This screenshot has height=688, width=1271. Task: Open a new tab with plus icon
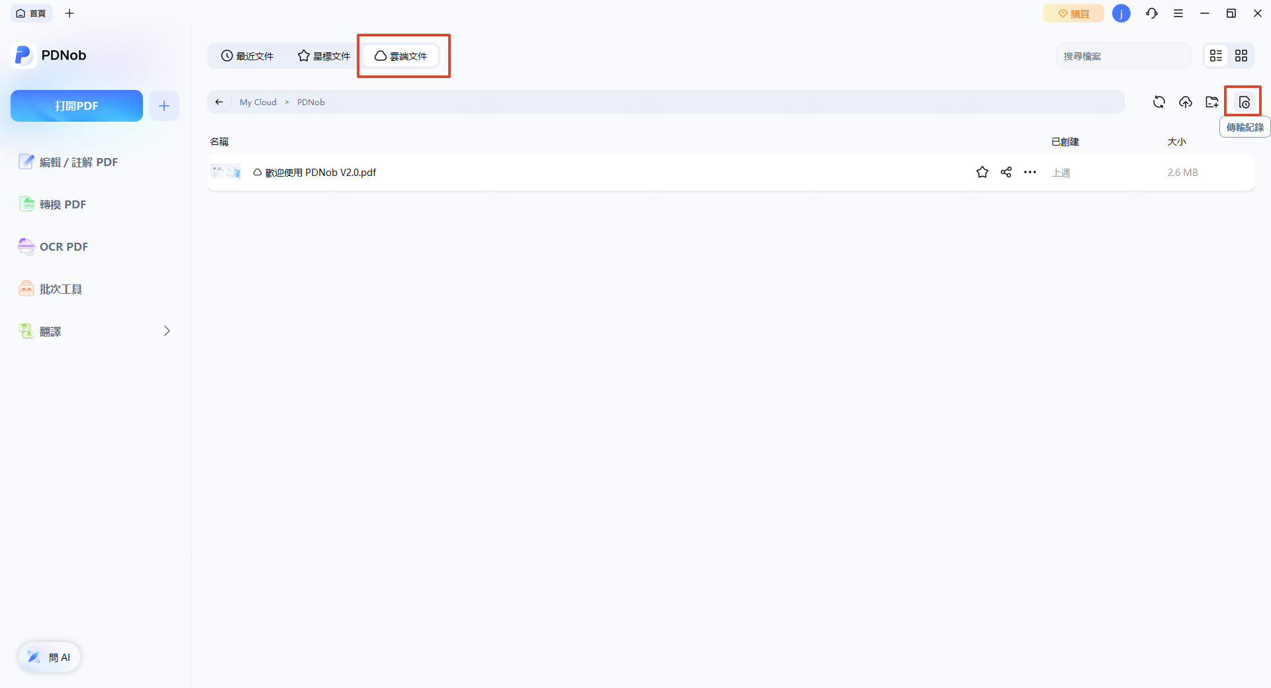point(70,13)
